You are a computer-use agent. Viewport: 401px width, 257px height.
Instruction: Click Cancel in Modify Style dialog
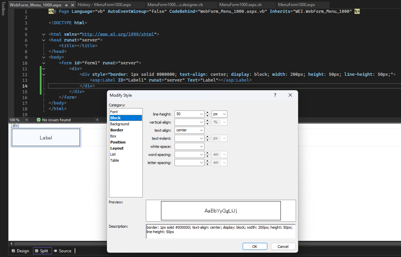tap(283, 247)
